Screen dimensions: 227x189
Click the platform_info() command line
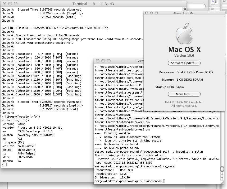(15, 120)
